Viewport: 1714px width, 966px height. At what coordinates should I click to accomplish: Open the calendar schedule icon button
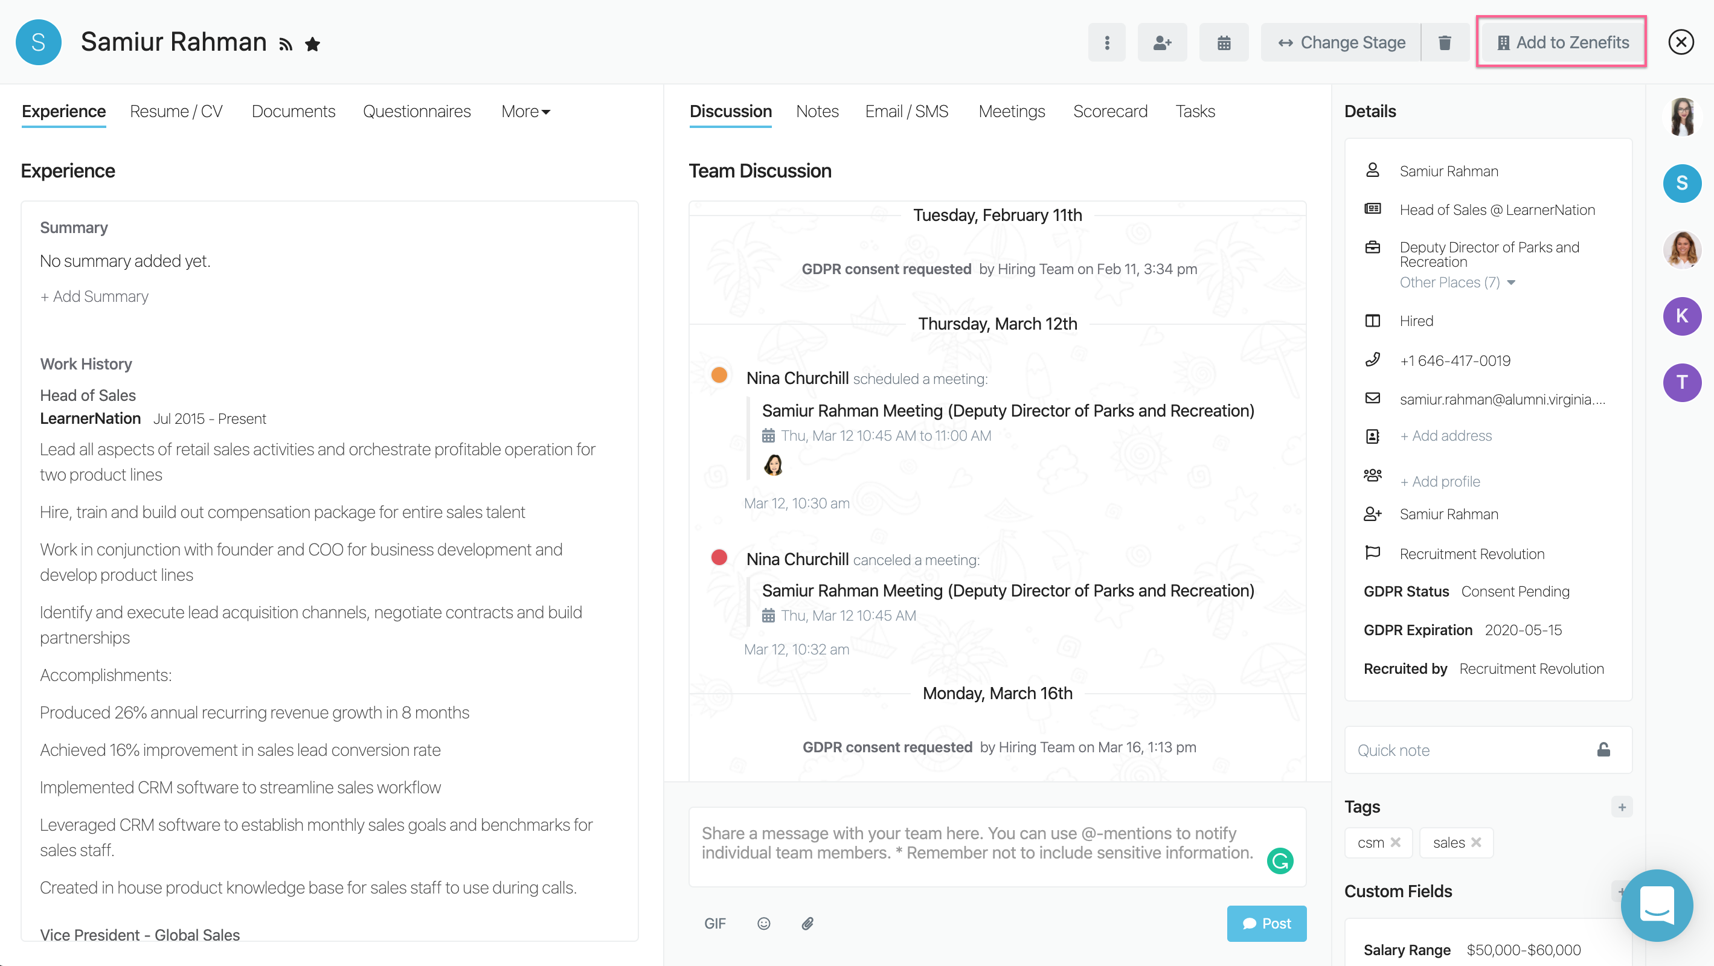1224,43
